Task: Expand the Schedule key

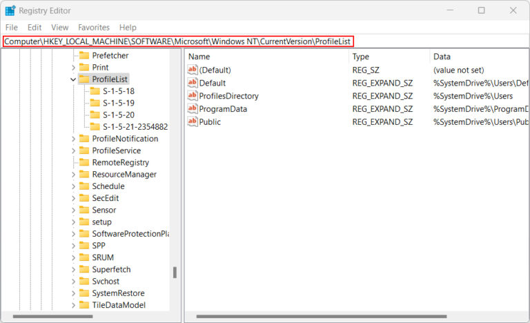Action: pyautogui.click(x=73, y=186)
